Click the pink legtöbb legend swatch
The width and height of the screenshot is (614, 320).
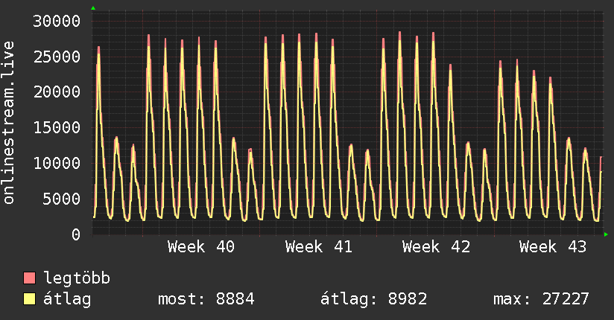pos(29,278)
